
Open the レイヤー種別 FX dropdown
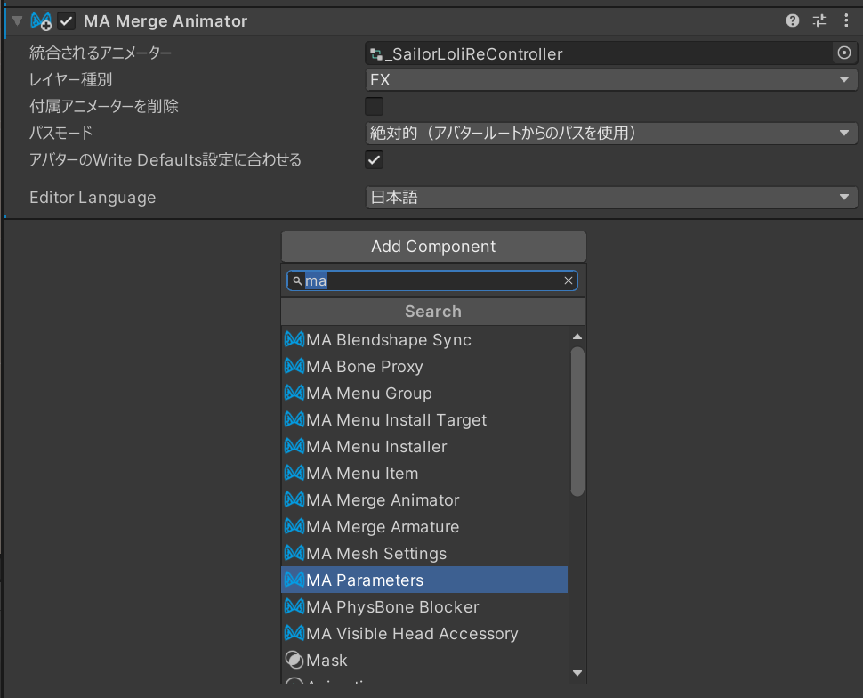click(611, 80)
